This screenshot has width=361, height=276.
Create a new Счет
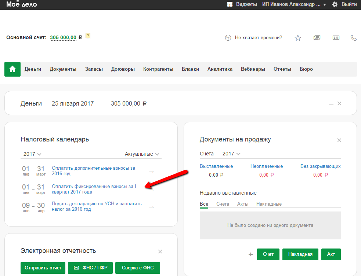tap(268, 254)
